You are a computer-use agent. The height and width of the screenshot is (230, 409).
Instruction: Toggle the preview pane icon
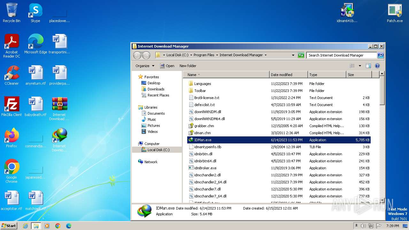tap(368, 66)
